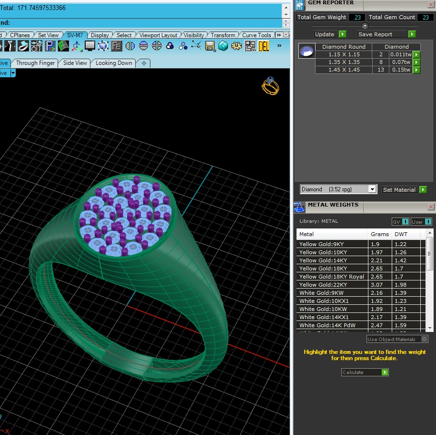Add a new viewport tab with plus
Viewport: 436px width, 435px height.
(x=144, y=63)
